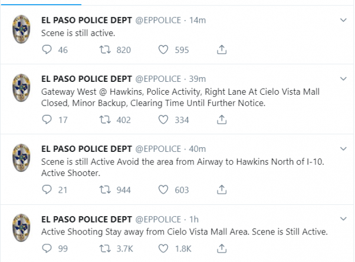Retweet the Active Shooting Cielo Vista tweet
Viewport: 355px width, 262px height.
pos(104,248)
